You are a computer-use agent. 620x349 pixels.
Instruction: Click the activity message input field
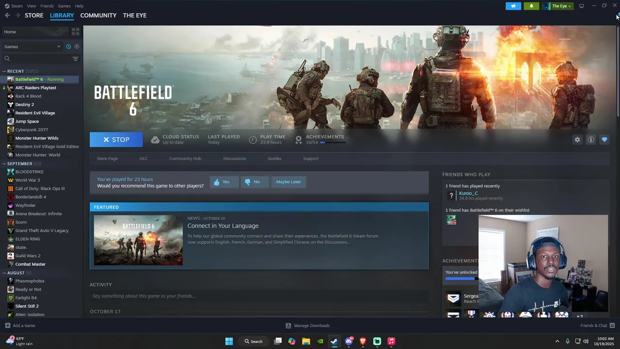pyautogui.click(x=259, y=296)
